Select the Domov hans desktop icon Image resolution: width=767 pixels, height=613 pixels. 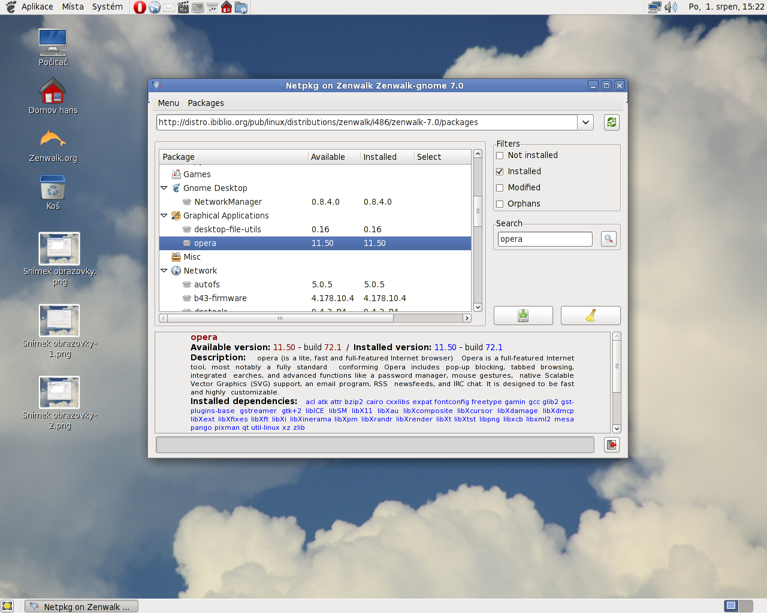point(53,96)
